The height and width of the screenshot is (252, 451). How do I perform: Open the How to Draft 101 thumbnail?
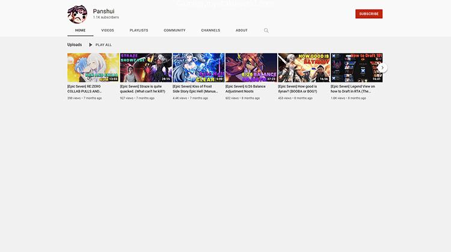(357, 67)
